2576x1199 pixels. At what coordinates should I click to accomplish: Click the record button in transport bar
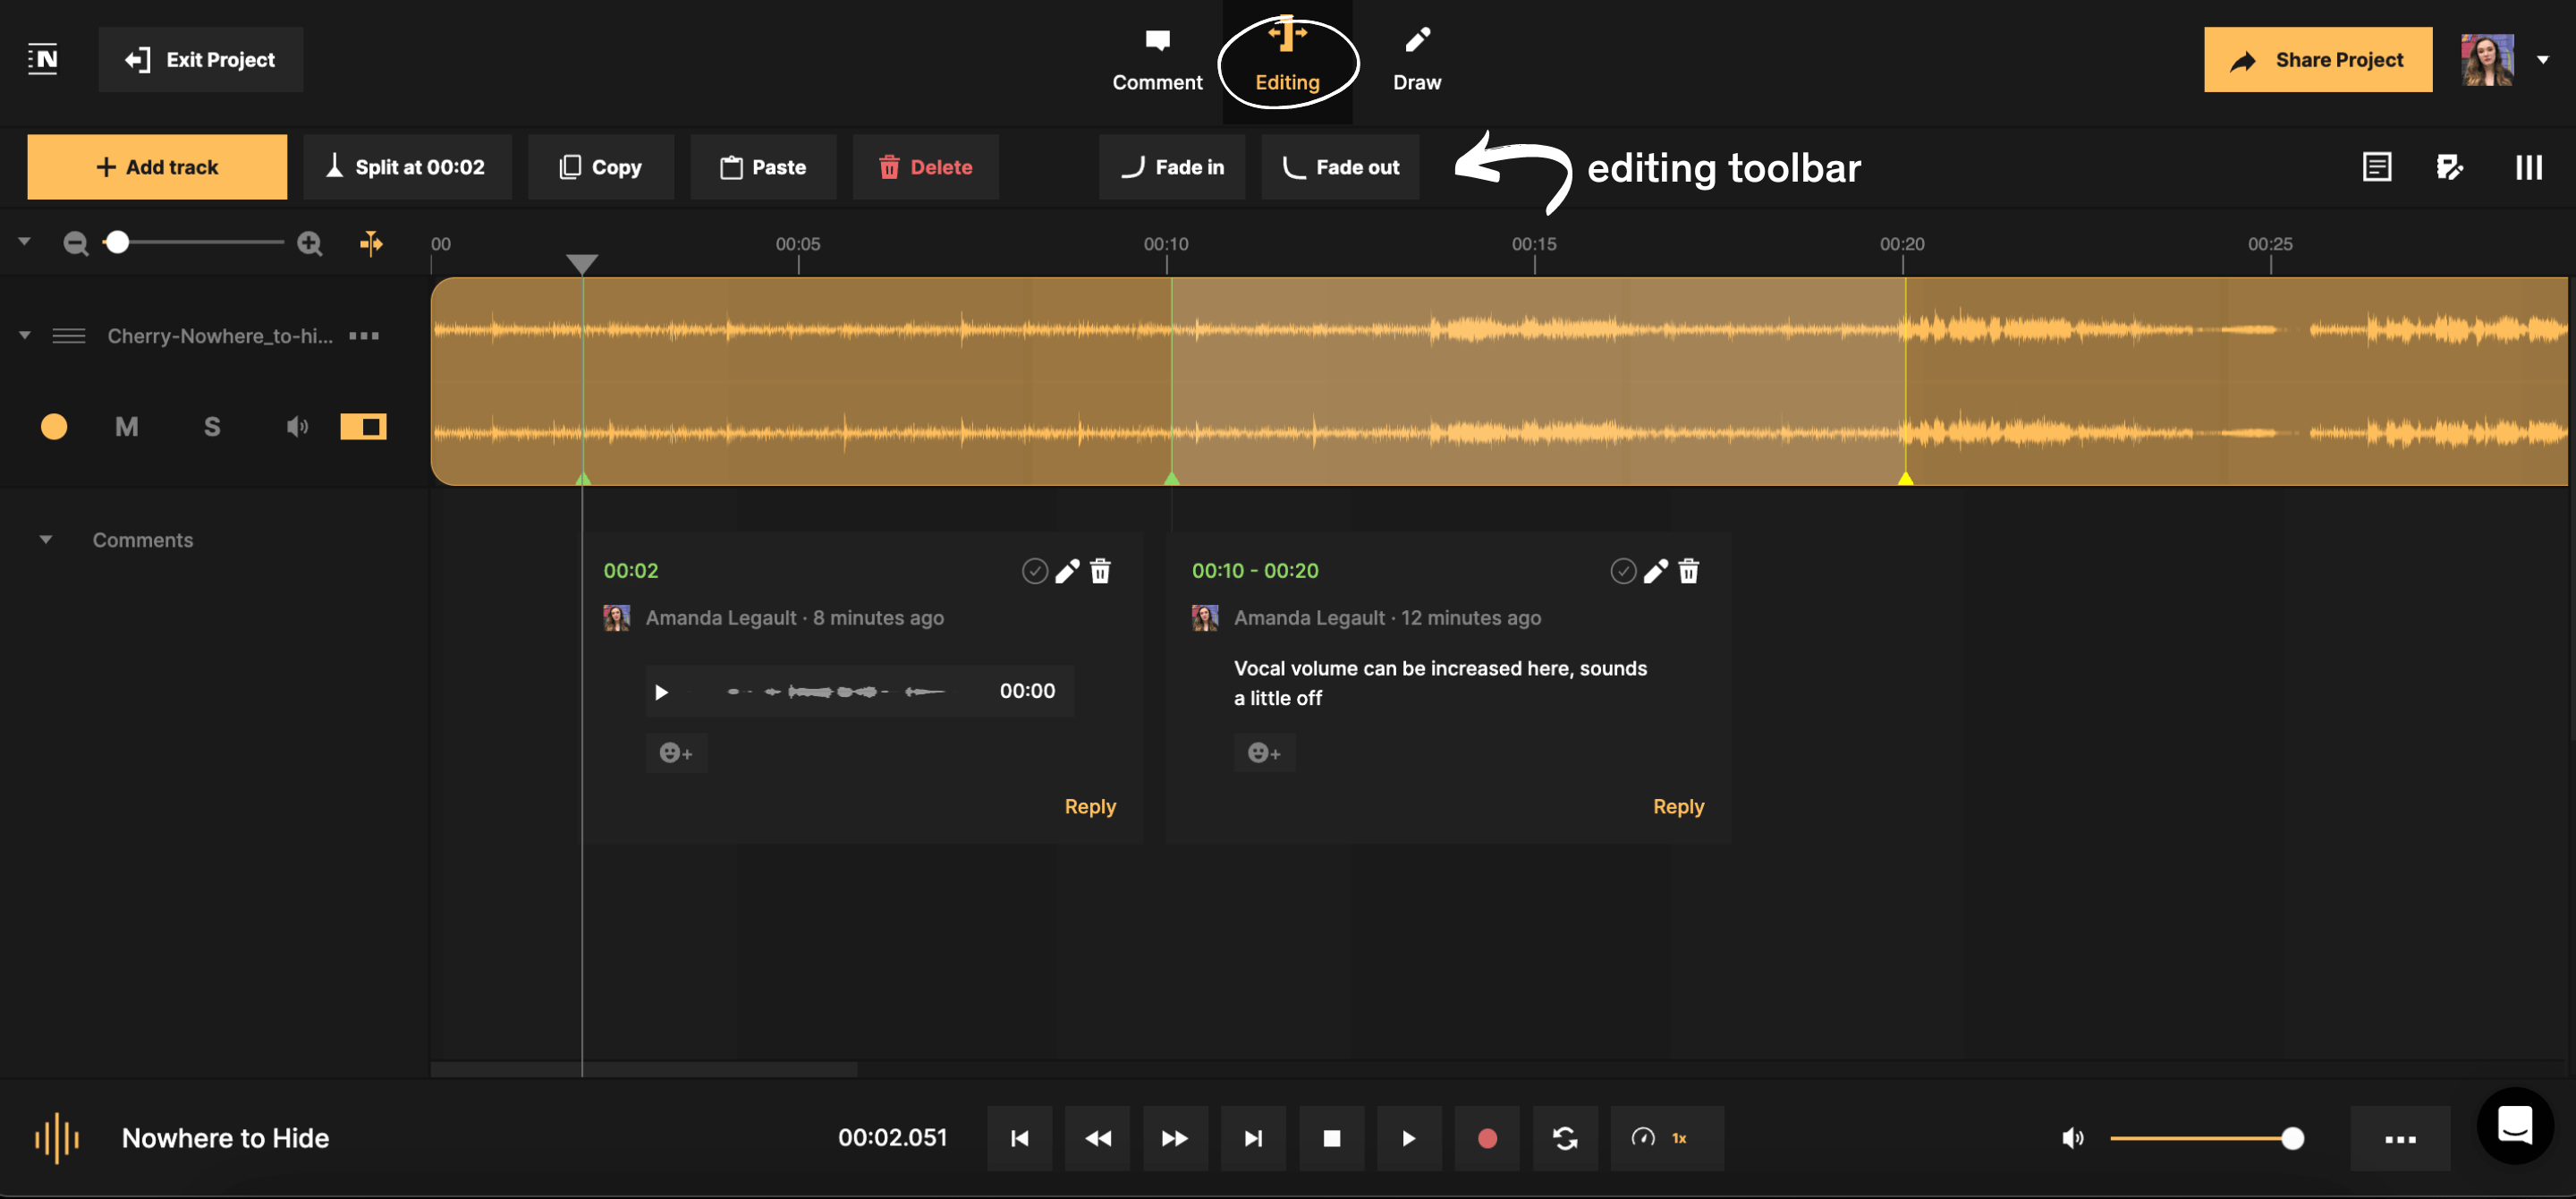click(1487, 1137)
